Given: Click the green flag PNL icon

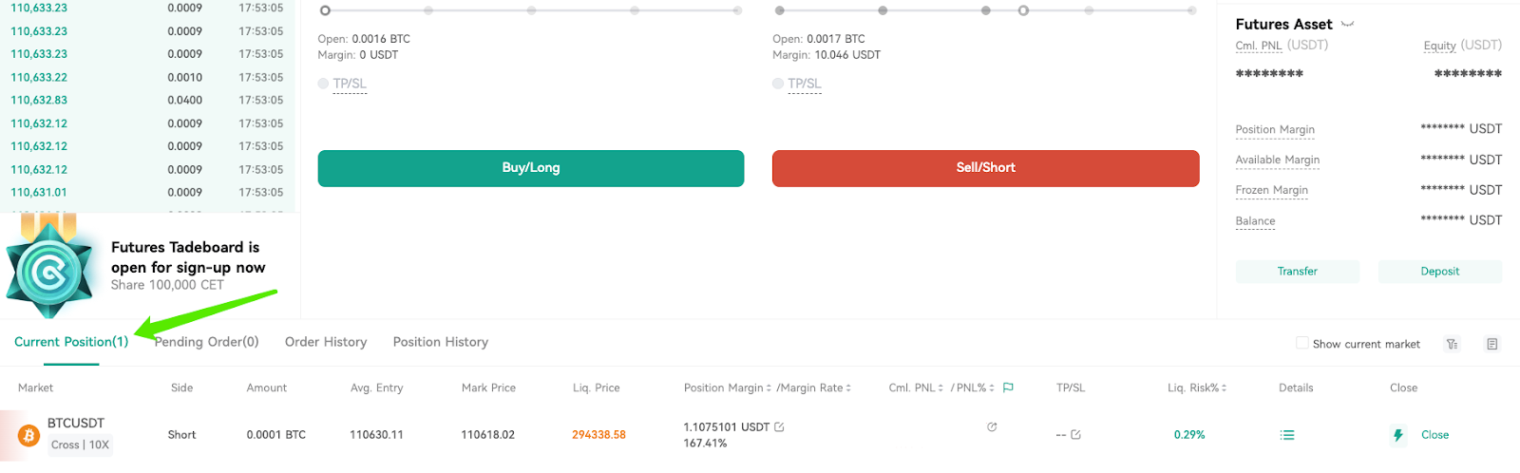Looking at the screenshot, I should [1008, 388].
